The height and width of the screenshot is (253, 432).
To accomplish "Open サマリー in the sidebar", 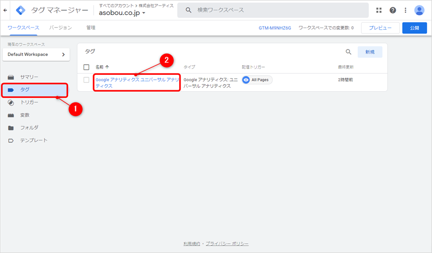I will tap(29, 77).
